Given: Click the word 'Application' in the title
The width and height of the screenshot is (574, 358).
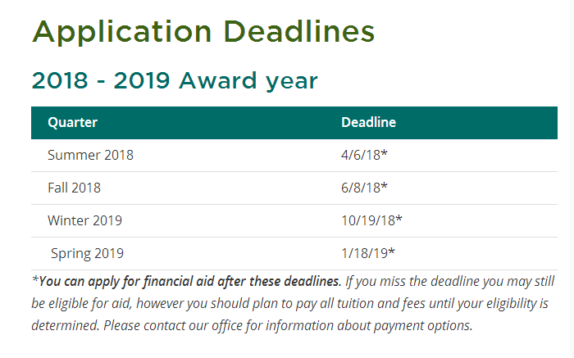Looking at the screenshot, I should coord(121,33).
